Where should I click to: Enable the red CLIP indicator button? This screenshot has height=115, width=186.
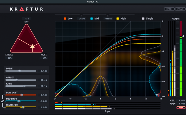[181, 107]
